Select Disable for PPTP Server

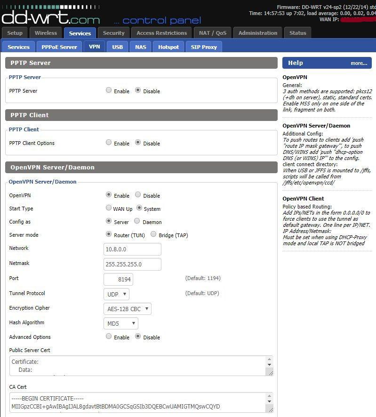click(x=138, y=90)
